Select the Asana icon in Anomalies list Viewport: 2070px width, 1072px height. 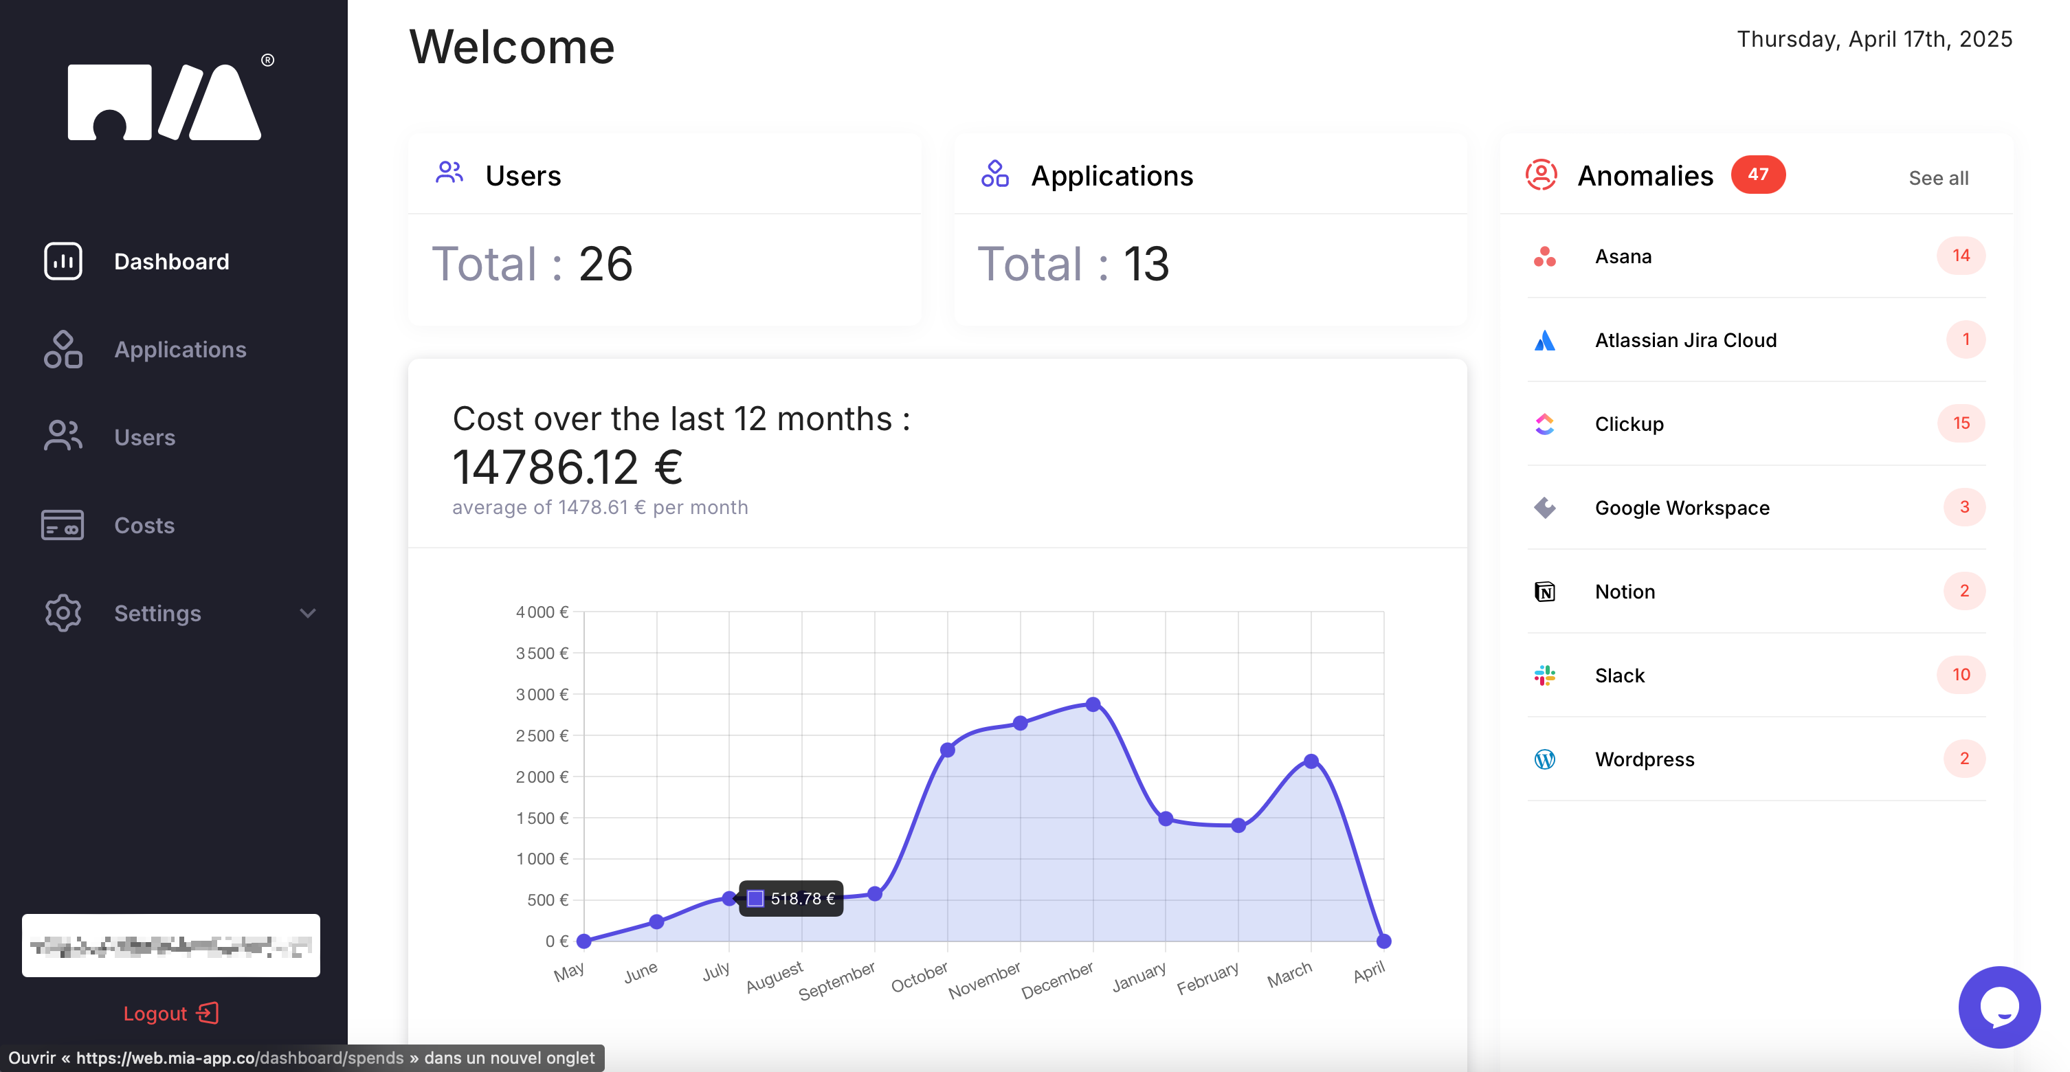[1544, 257]
